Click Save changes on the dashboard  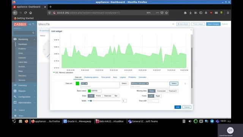tap(213, 24)
